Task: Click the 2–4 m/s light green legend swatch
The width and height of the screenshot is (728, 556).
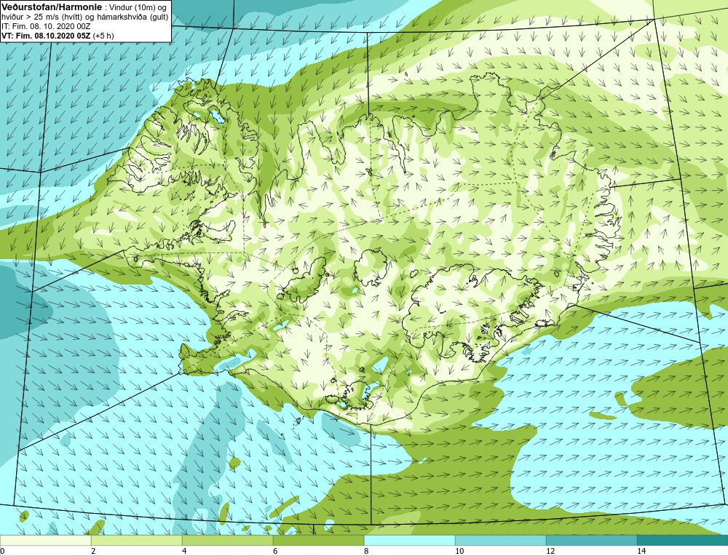Action: pyautogui.click(x=137, y=540)
